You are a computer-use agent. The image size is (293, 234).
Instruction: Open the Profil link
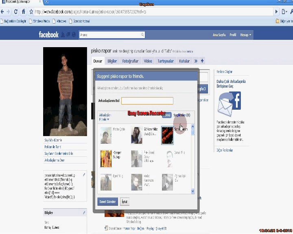point(233,35)
